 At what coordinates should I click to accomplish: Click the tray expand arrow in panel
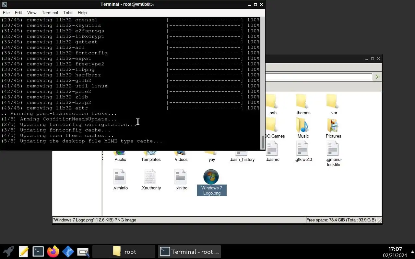pos(412,252)
